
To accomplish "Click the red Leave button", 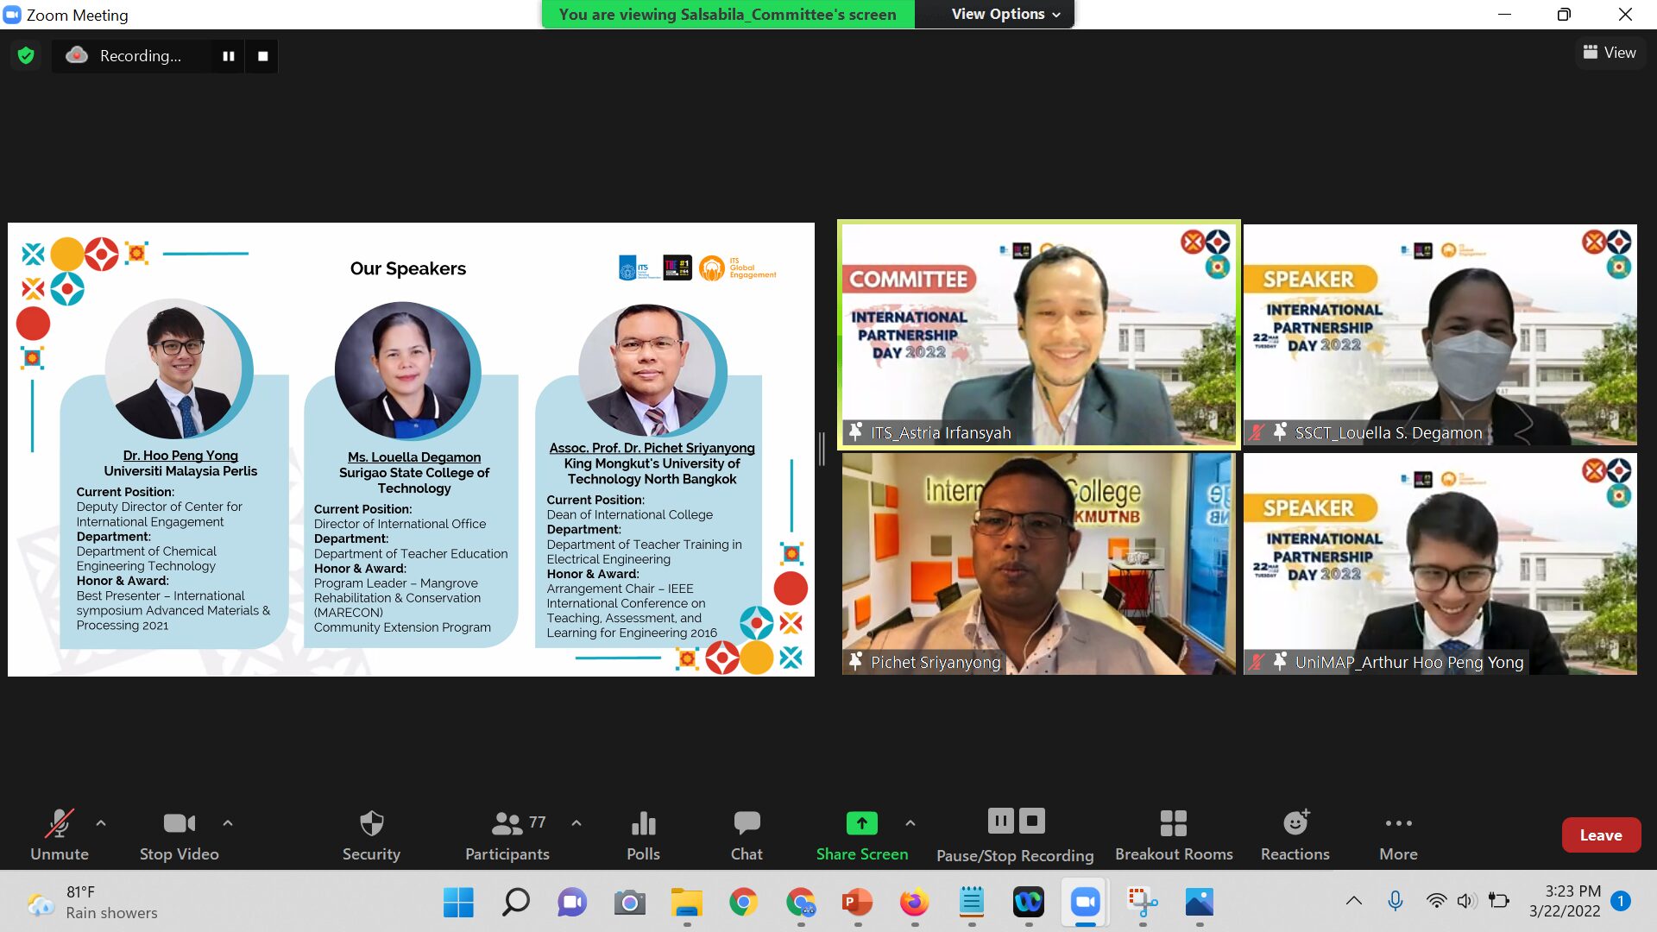I will pos(1601,834).
